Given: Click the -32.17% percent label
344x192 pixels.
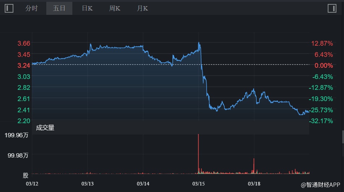Looking at the screenshot, I should point(321,121).
